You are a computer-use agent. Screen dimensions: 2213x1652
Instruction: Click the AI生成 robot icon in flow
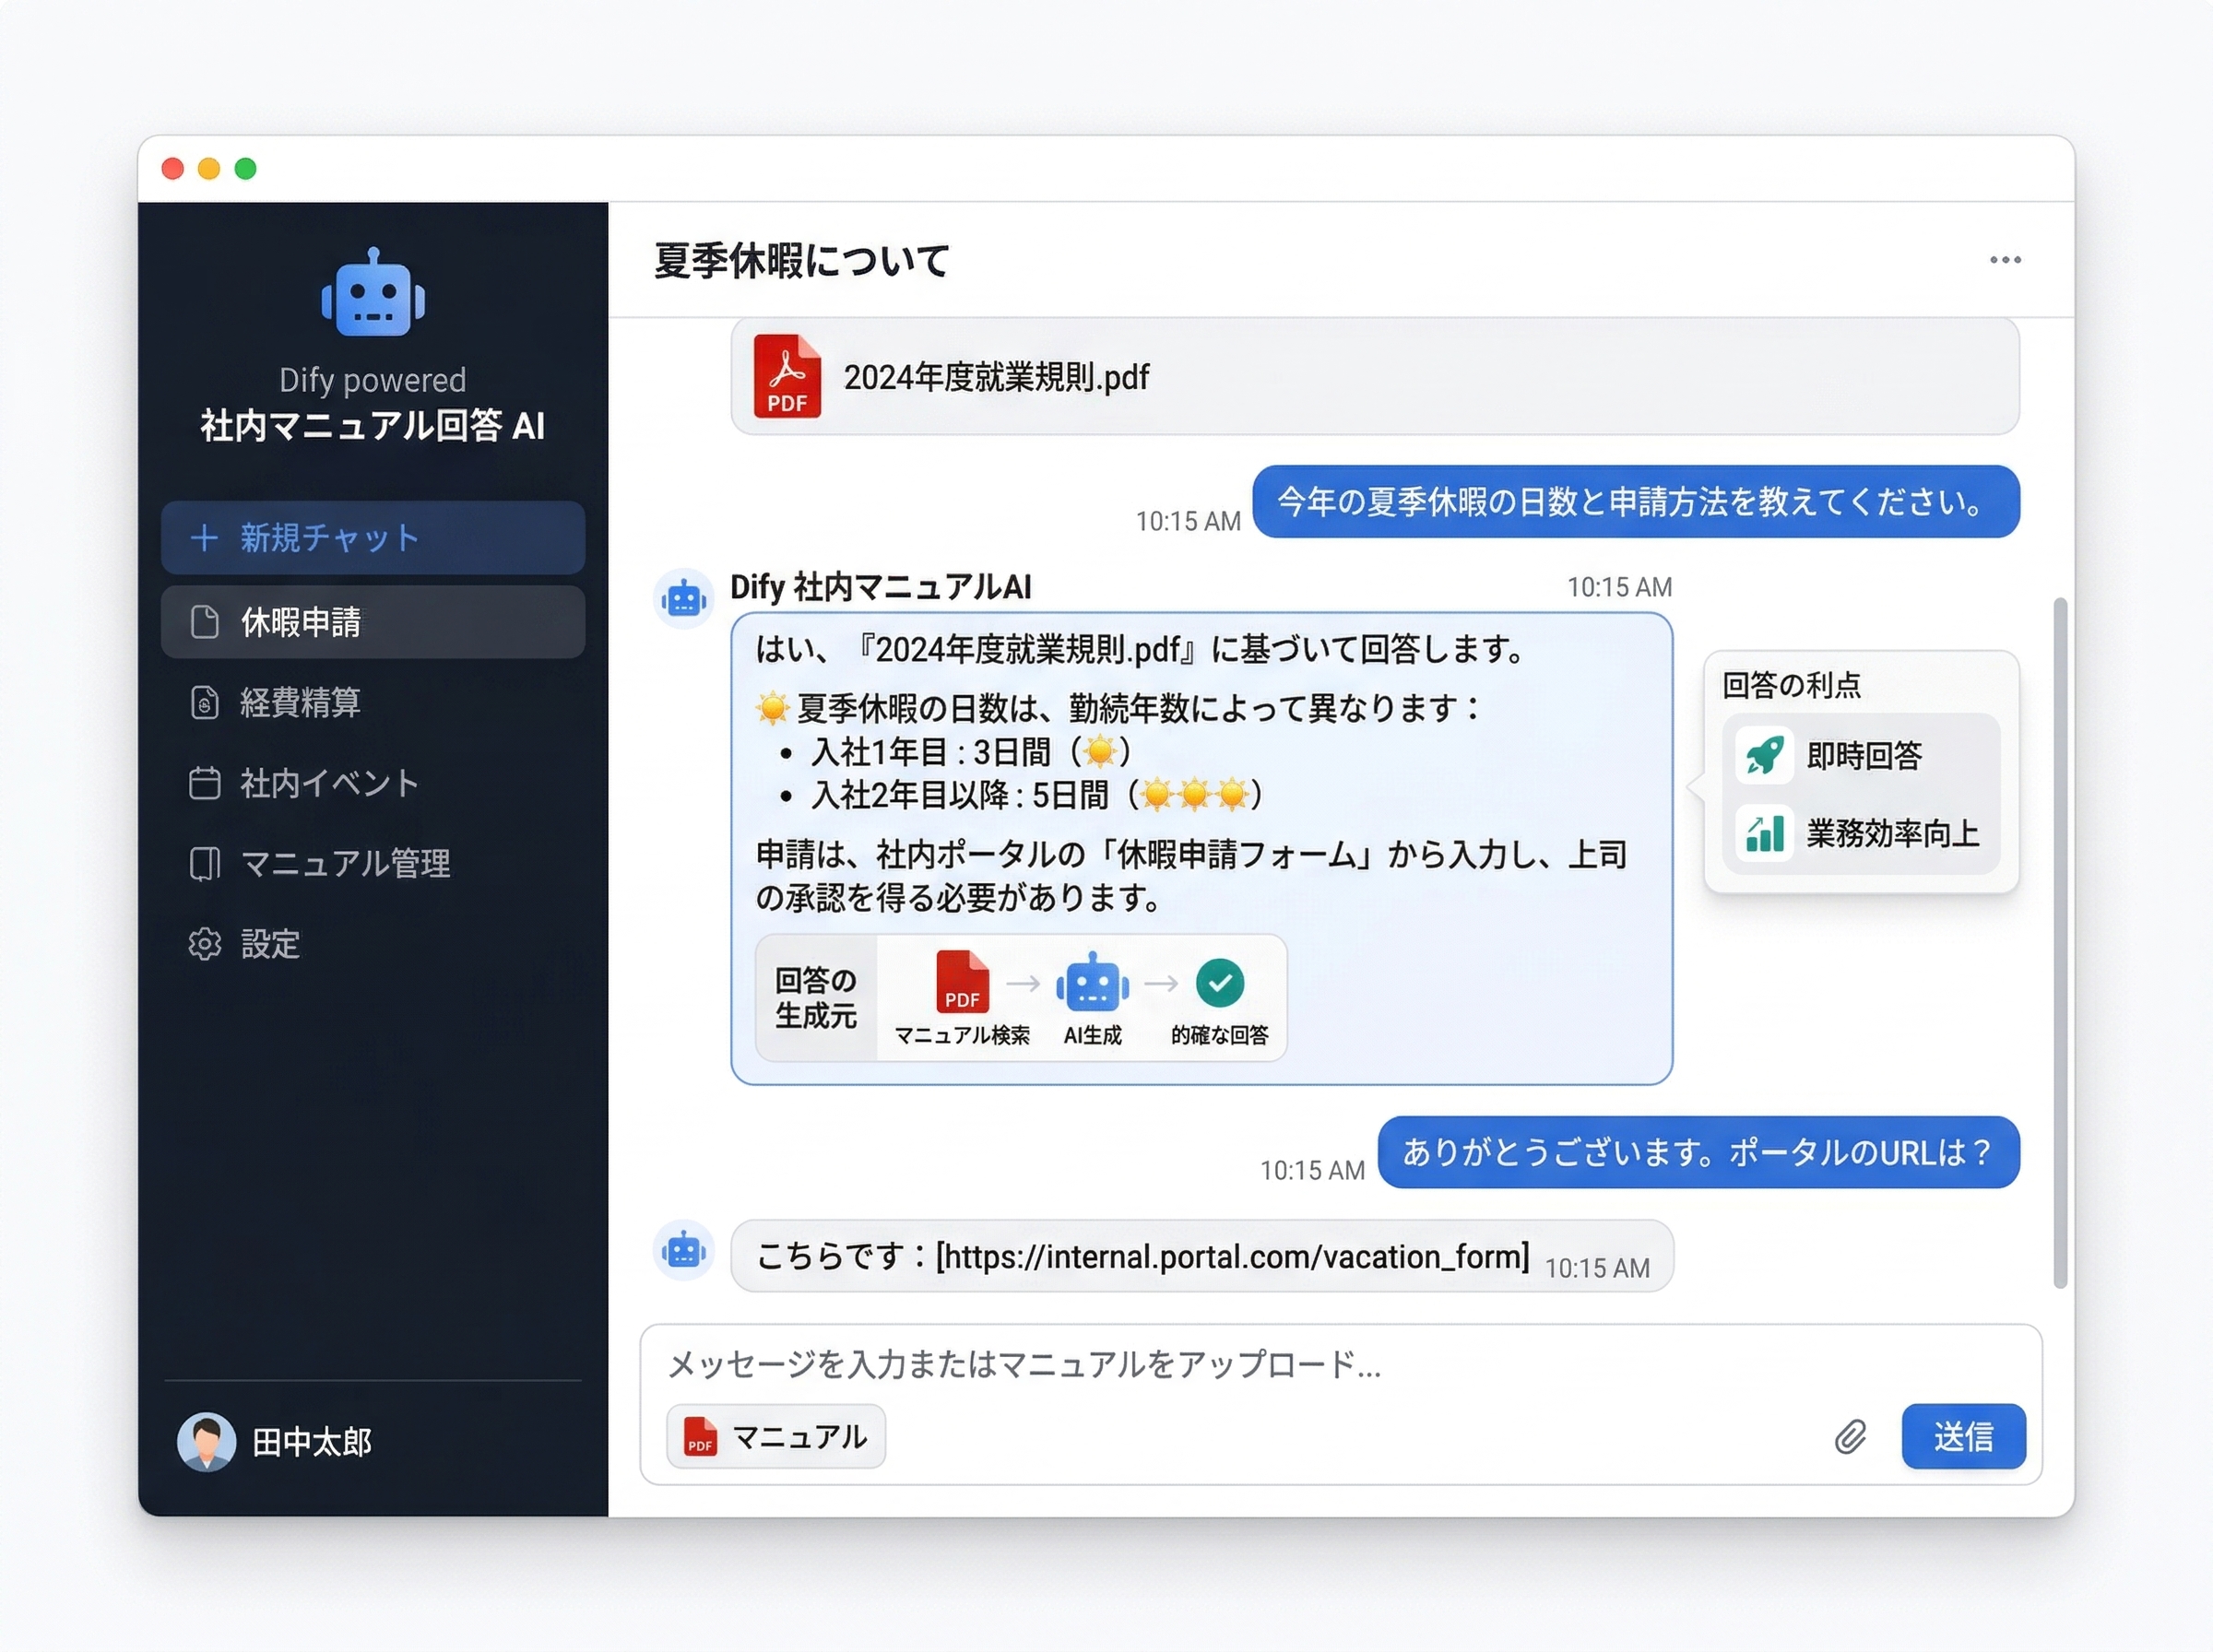1092,983
